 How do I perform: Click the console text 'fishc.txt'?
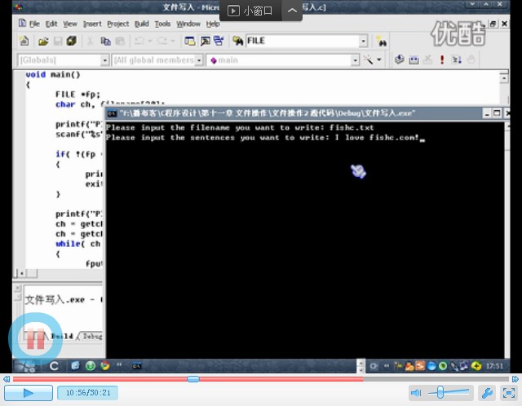coord(352,127)
